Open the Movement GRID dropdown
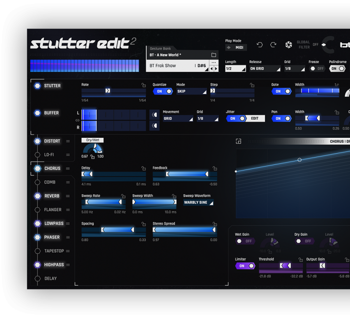 click(178, 119)
